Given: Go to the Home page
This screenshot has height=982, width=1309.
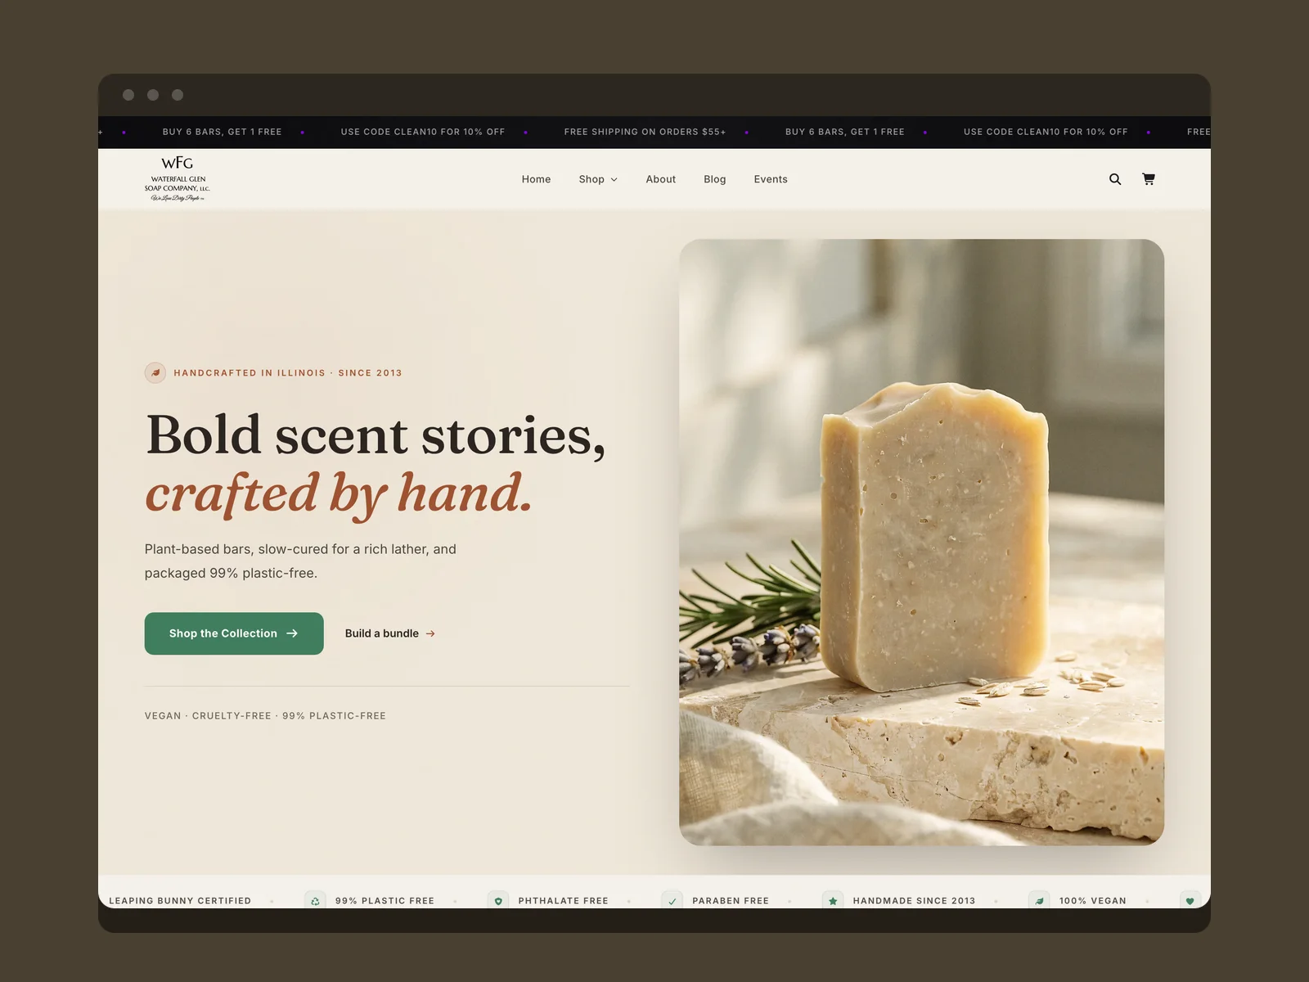Looking at the screenshot, I should pos(537,179).
